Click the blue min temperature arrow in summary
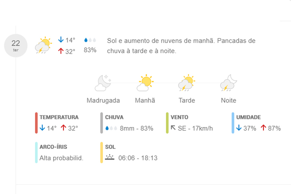Viewport: 291px width, 194px height. pos(60,40)
